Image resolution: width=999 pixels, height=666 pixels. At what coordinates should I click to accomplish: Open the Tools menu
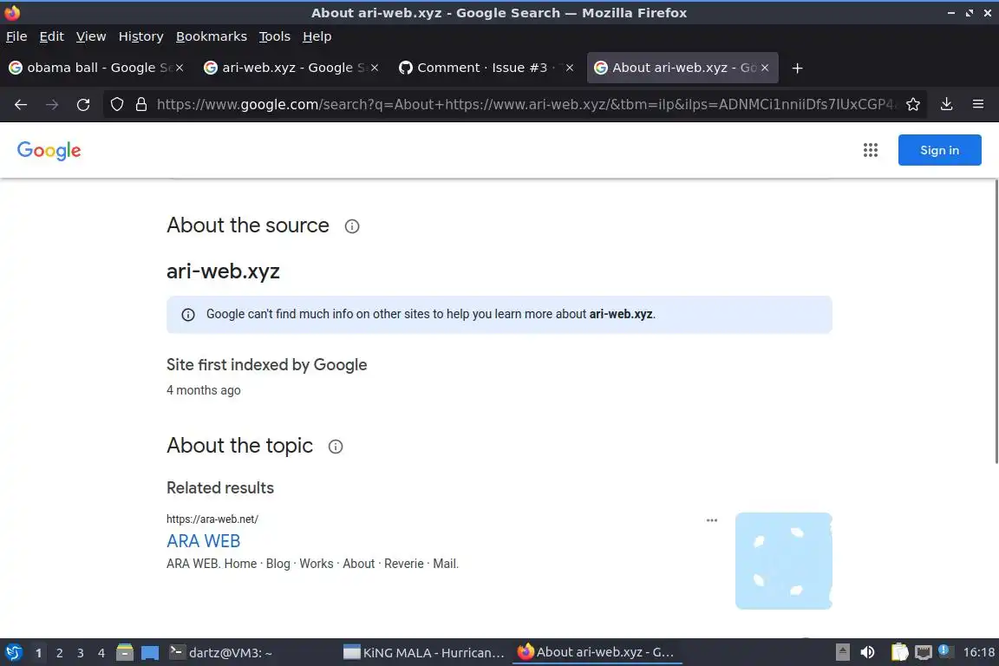275,36
